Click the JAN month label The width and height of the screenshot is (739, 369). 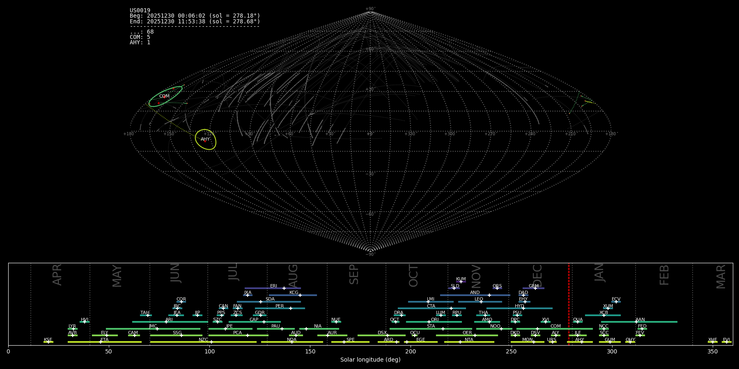pyautogui.click(x=599, y=273)
